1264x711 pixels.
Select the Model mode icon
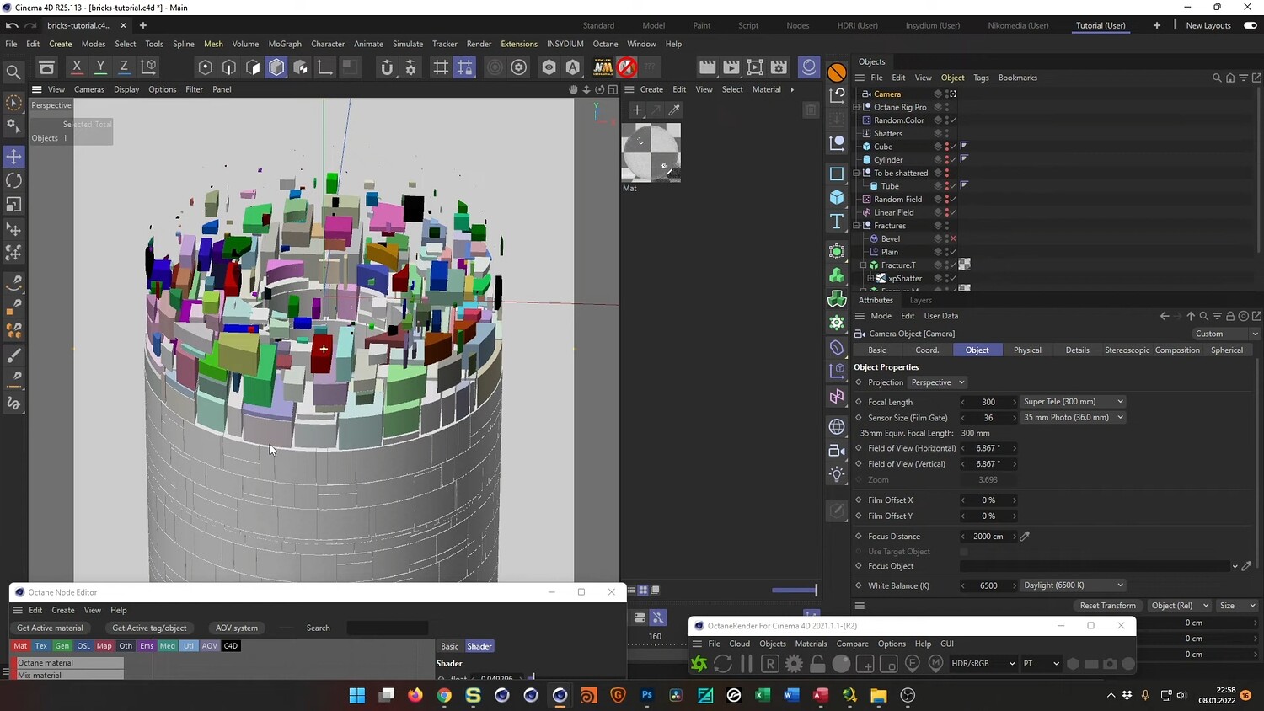pos(276,67)
